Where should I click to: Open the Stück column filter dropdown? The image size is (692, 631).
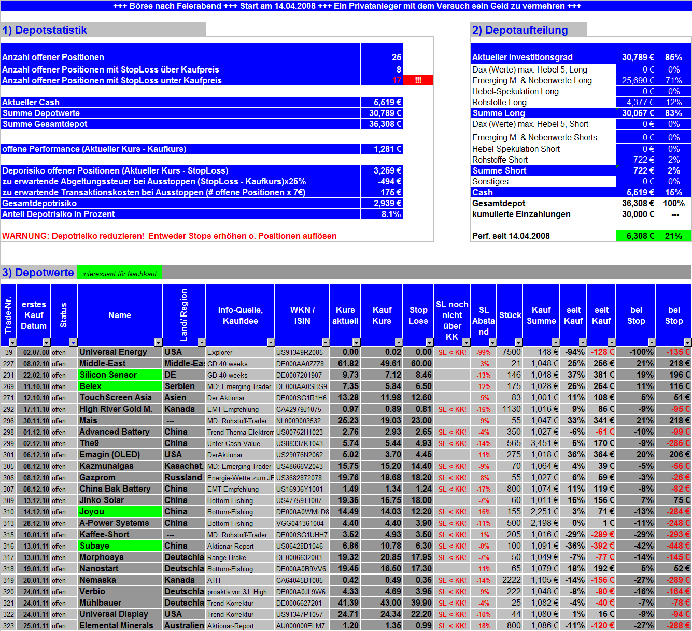click(518, 342)
